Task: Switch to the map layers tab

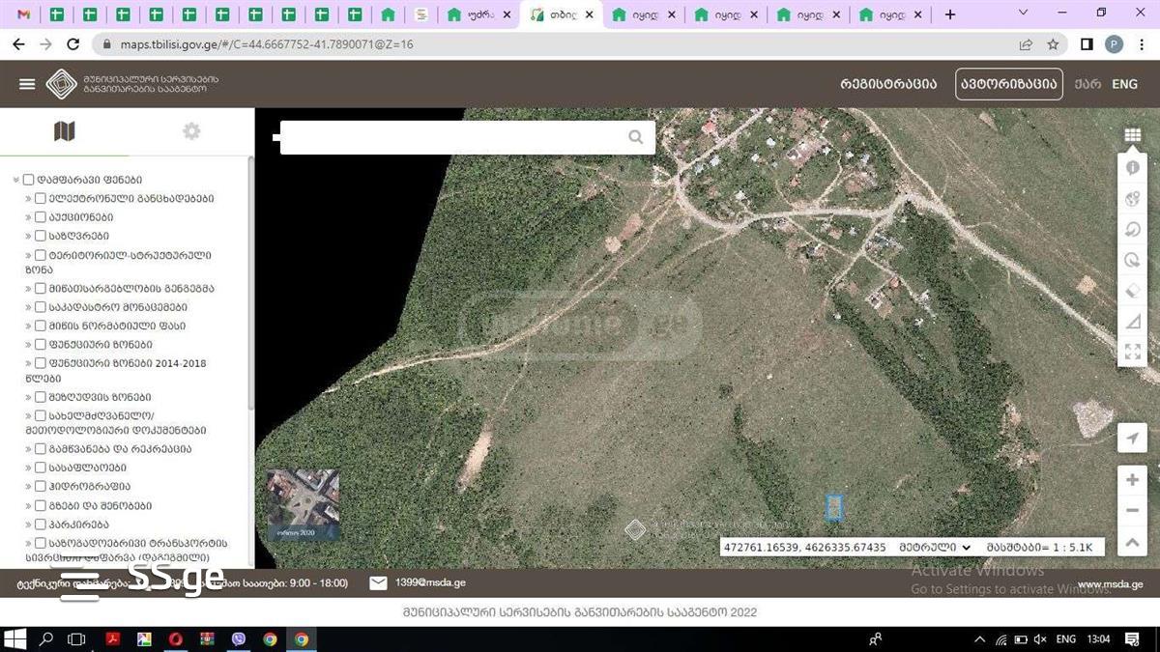Action: click(x=65, y=131)
